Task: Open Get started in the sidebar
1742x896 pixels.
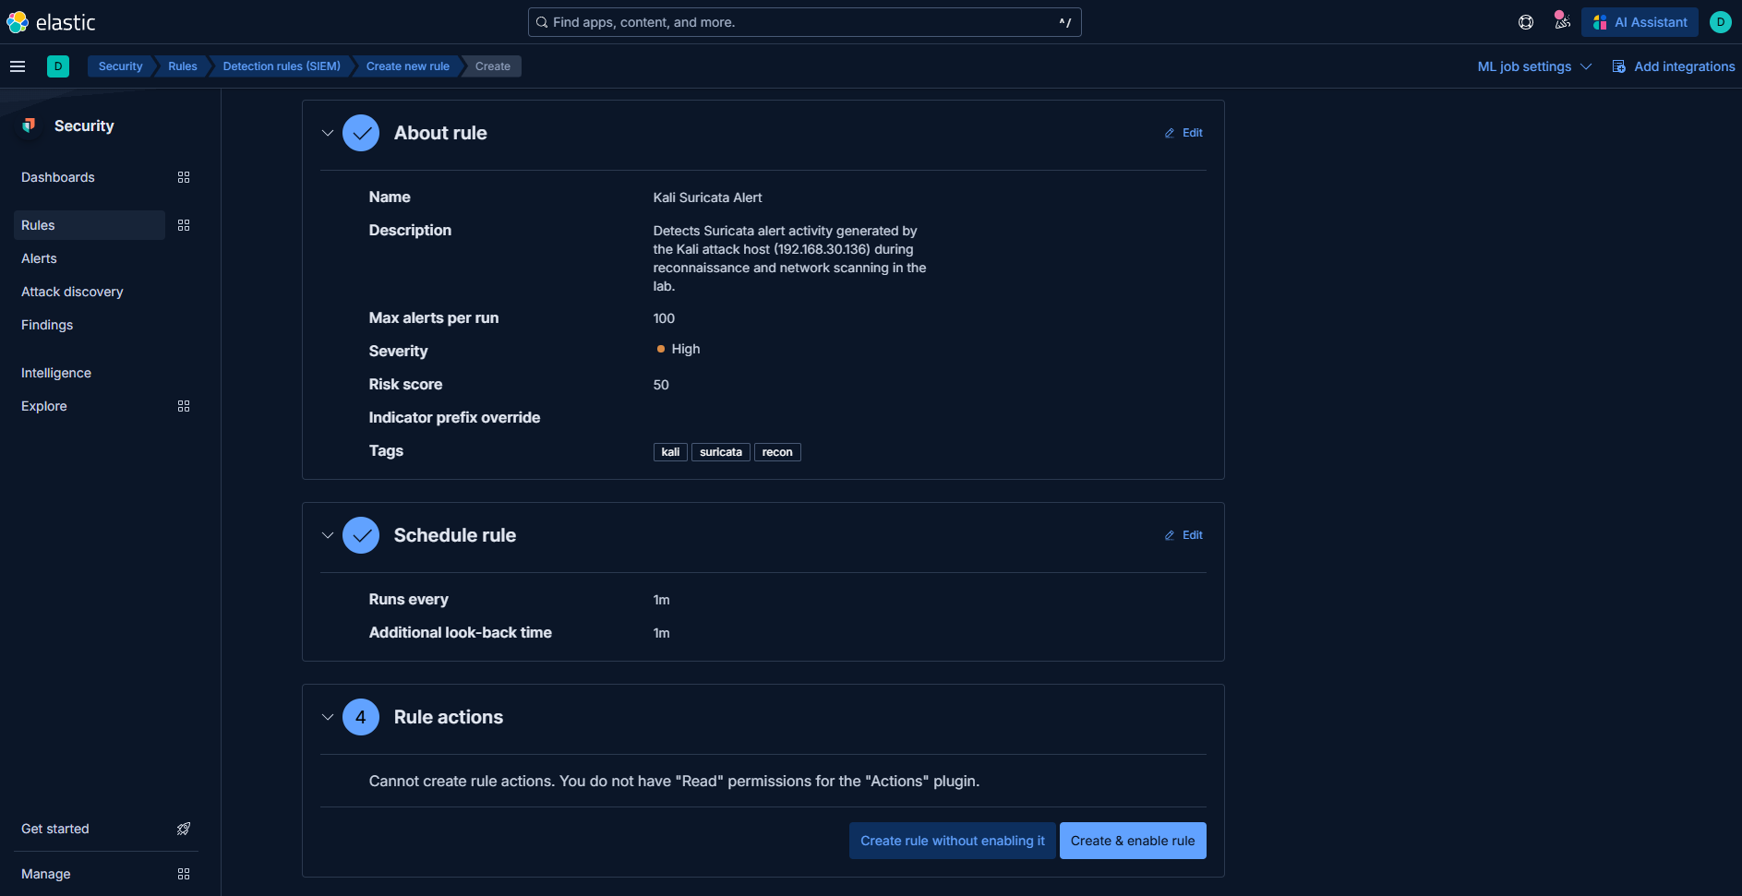Action: click(x=55, y=829)
